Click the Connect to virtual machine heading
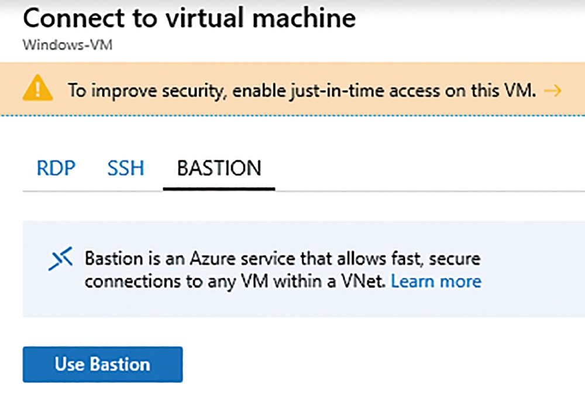This screenshot has width=585, height=419. coord(189,18)
